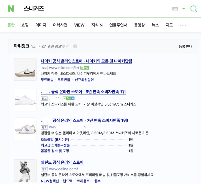Image resolution: width=201 pixels, height=184 pixels.
Task: Open the 어학사전 tab
Action: pos(60,25)
